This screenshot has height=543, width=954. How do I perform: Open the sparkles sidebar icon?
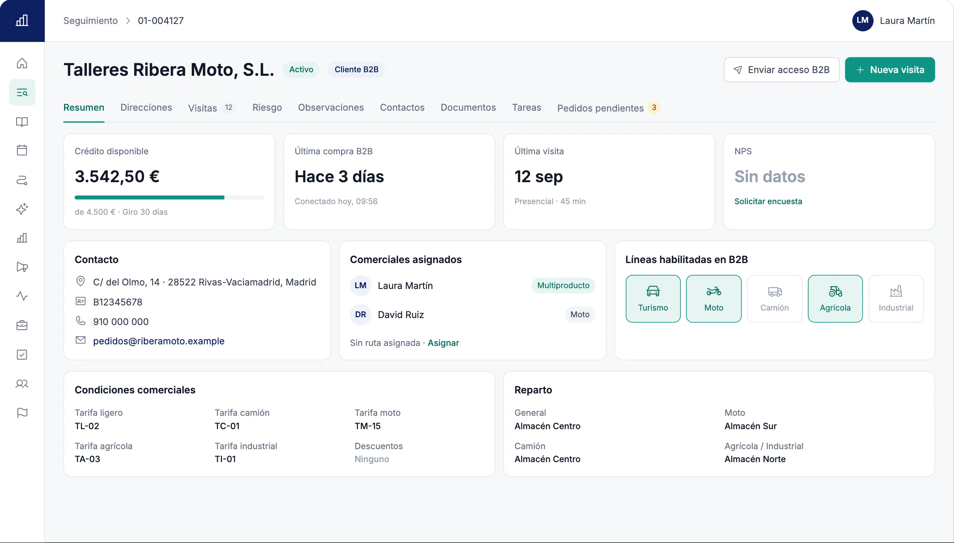click(x=22, y=208)
